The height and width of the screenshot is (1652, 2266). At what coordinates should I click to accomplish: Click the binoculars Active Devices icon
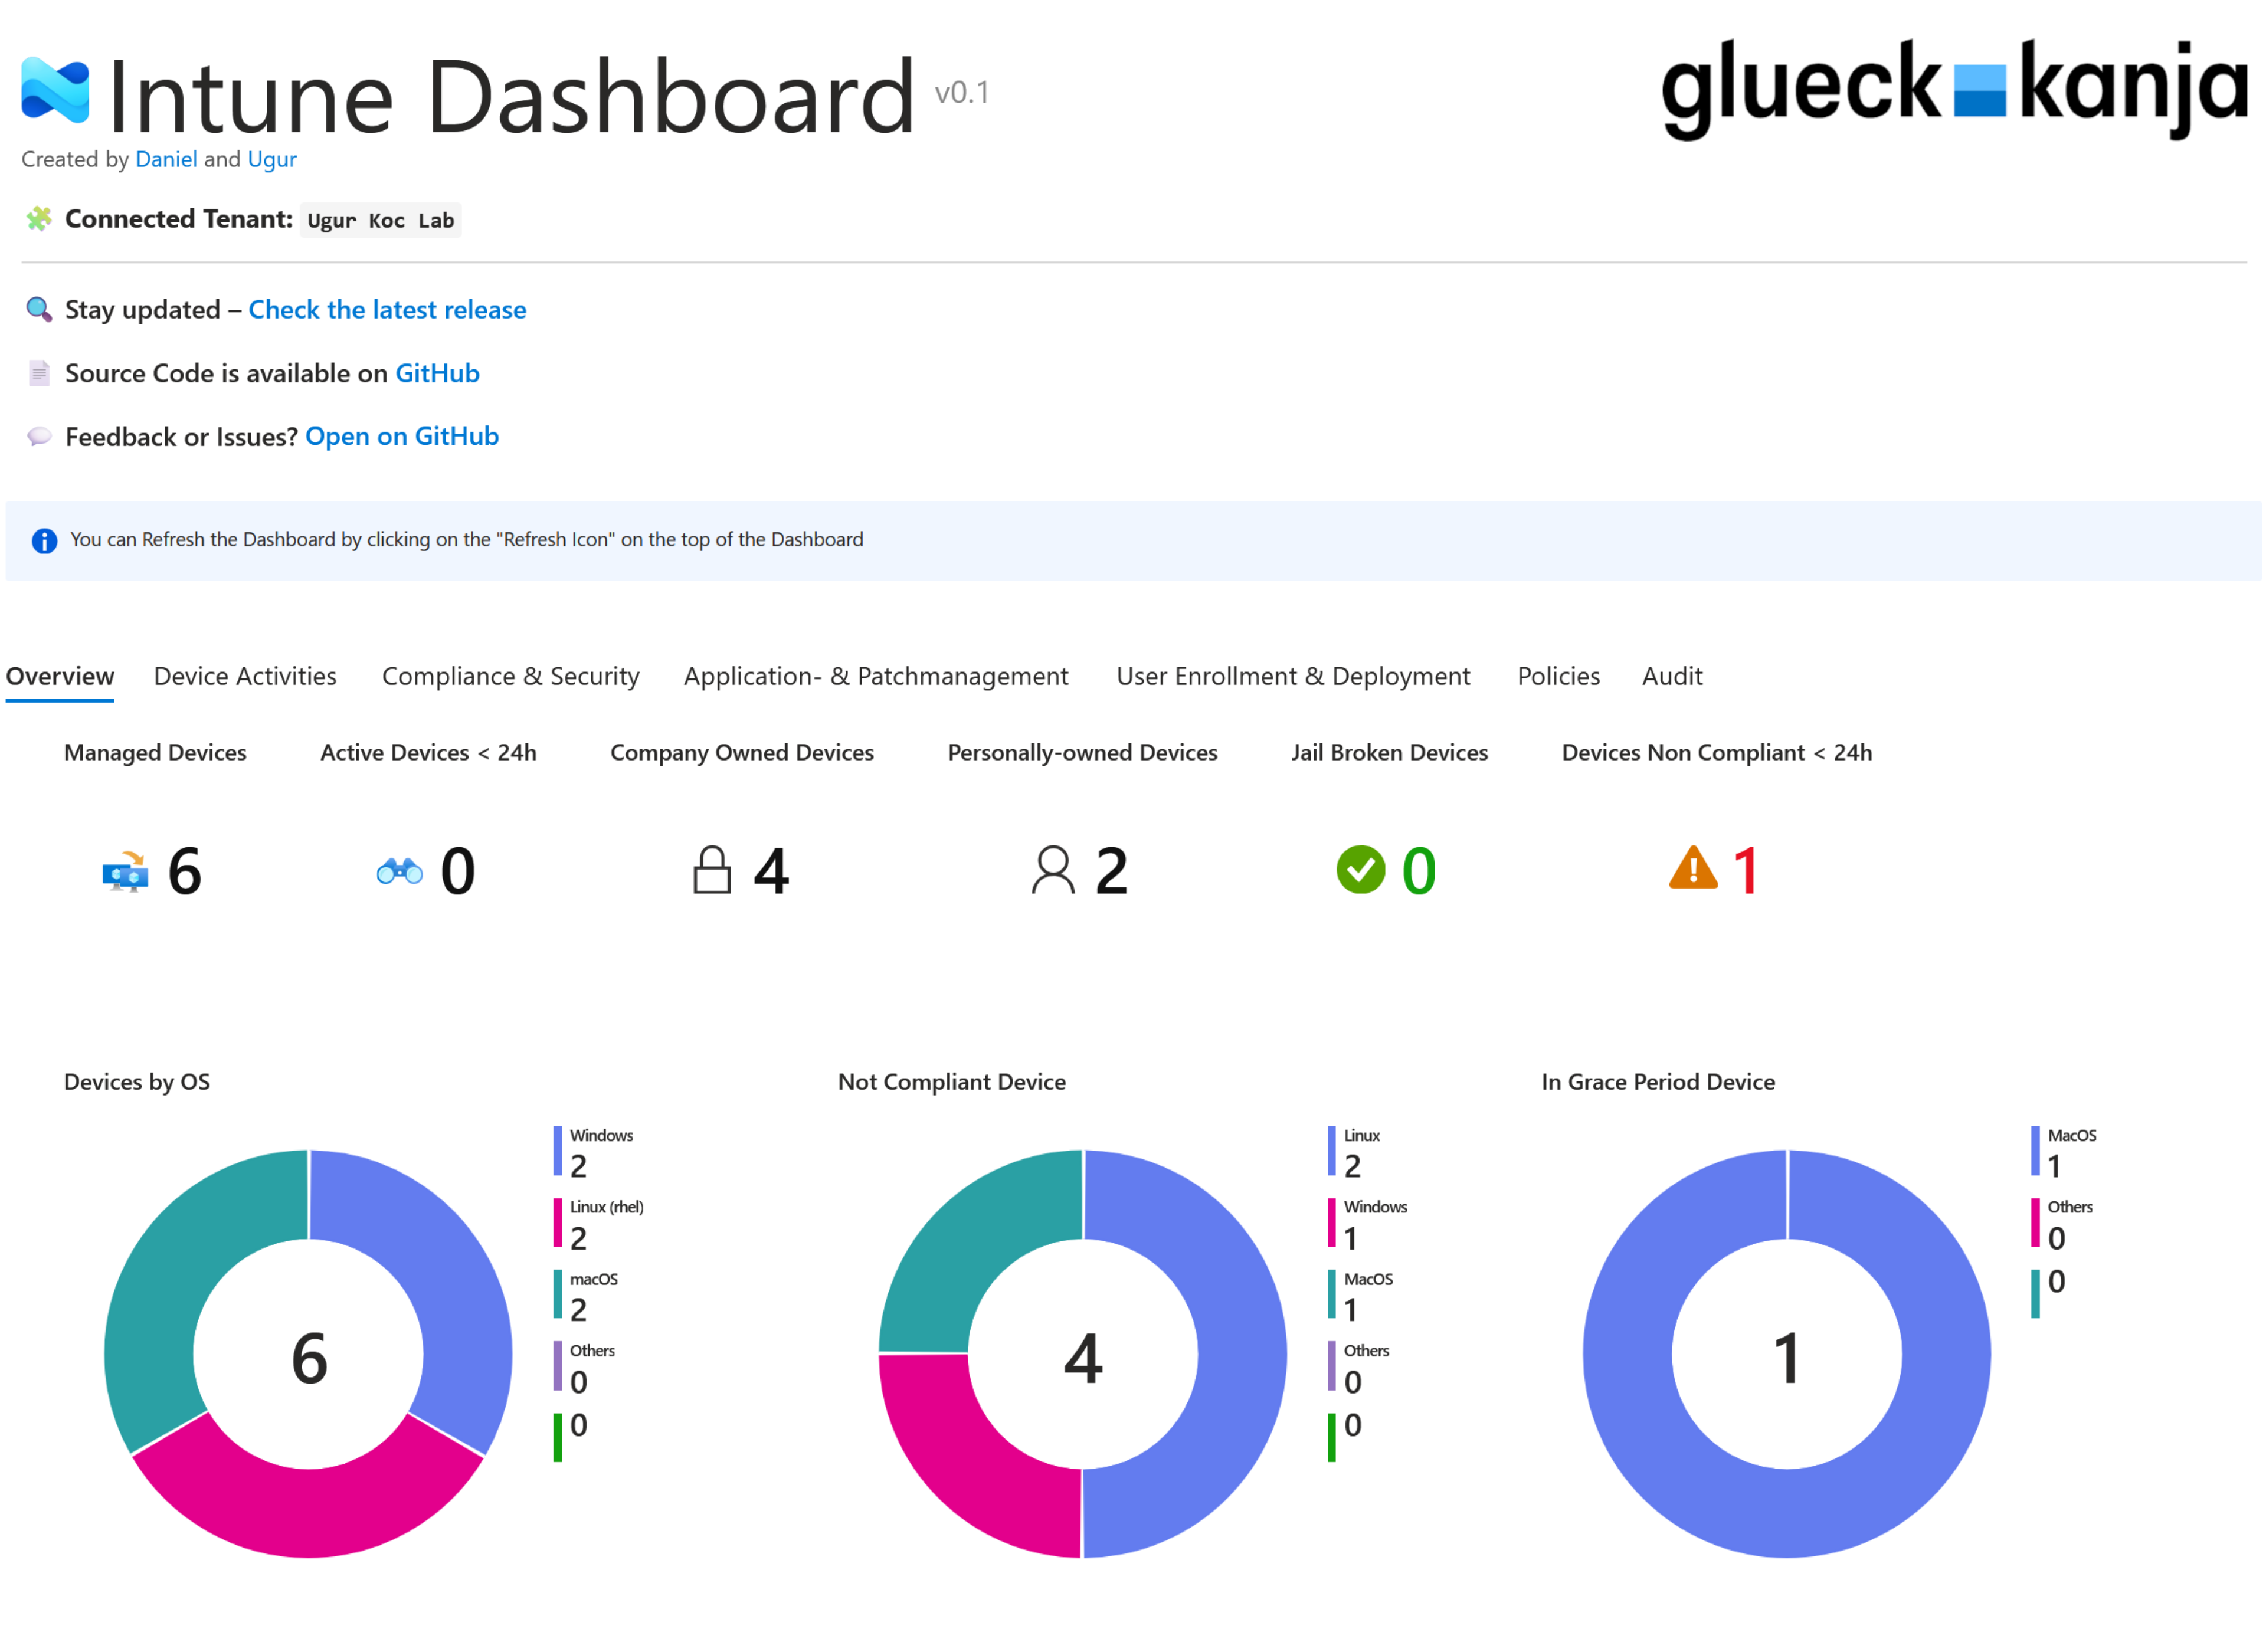coord(399,871)
